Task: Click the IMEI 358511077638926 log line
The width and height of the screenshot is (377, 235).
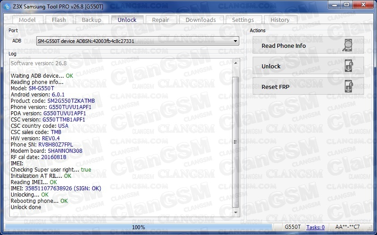Action: (56, 189)
